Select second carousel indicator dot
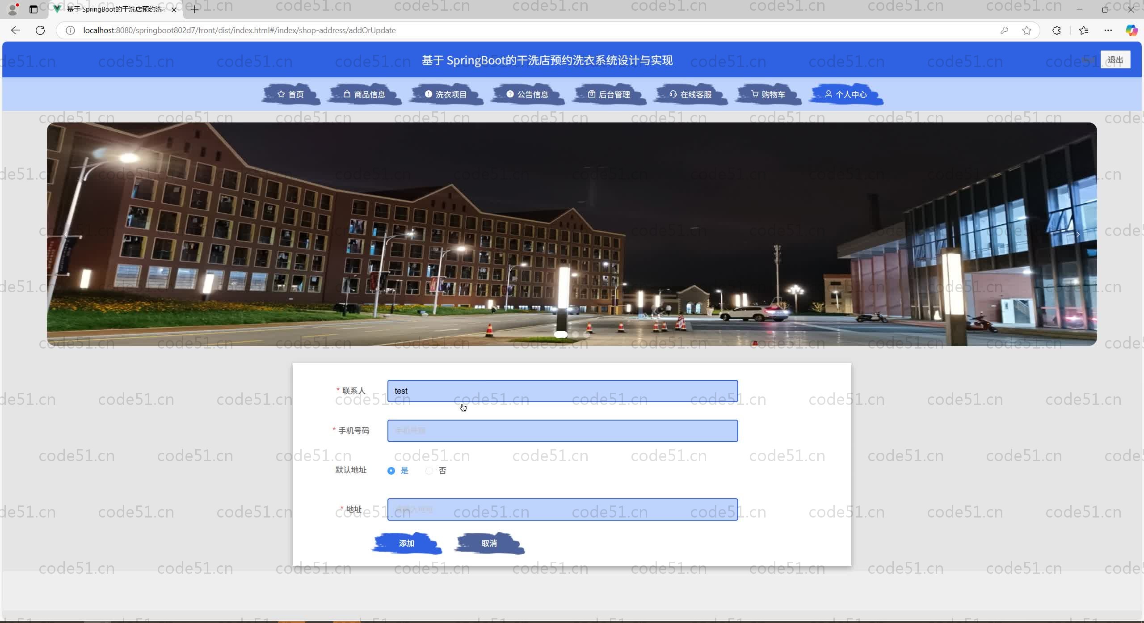 (x=576, y=334)
